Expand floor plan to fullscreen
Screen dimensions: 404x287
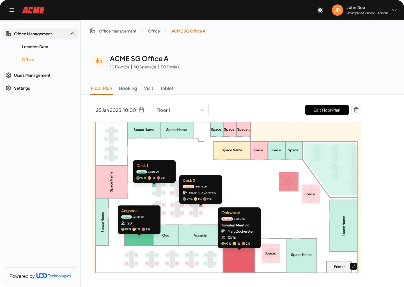353,266
